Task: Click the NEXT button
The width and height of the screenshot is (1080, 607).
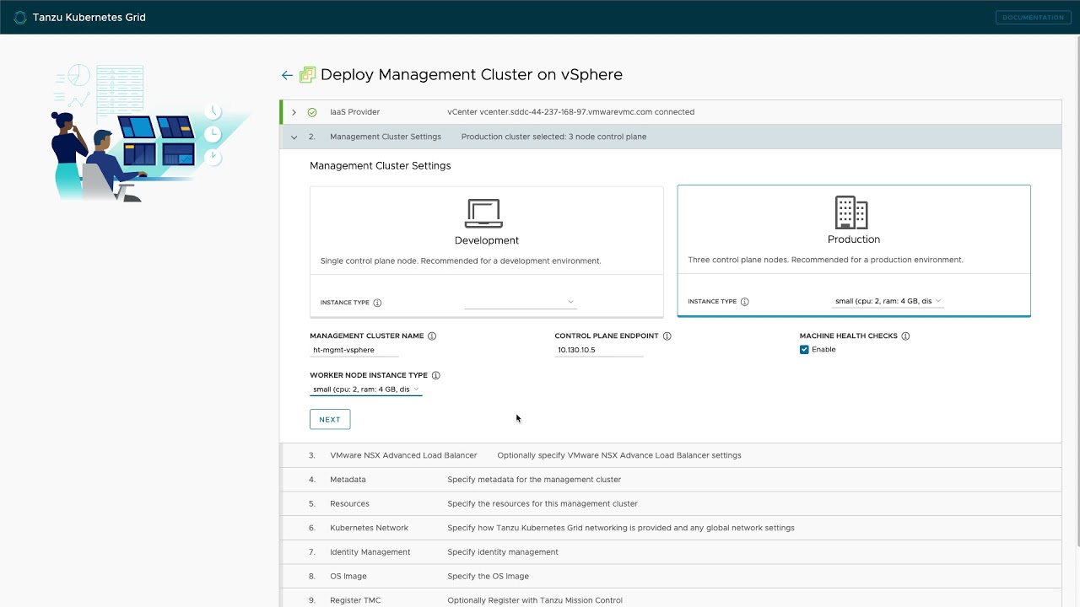Action: 330,419
